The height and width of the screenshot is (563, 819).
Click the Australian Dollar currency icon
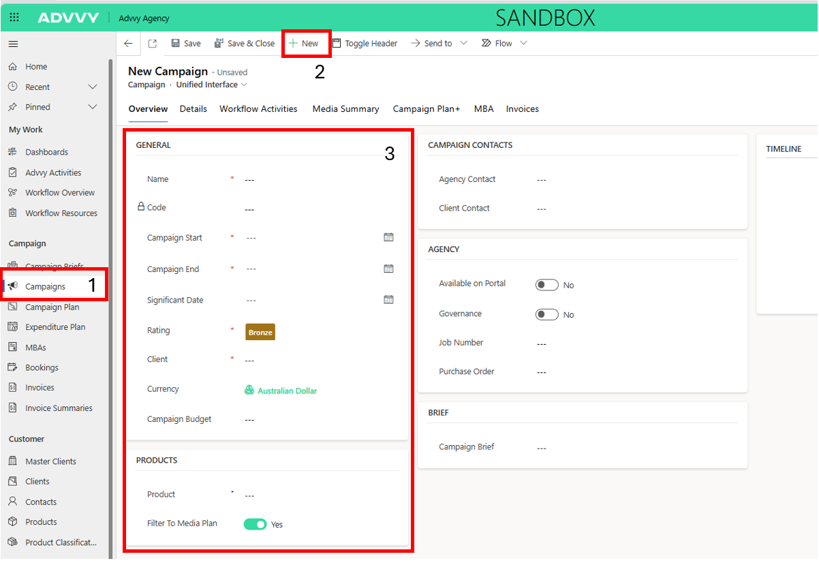tap(249, 390)
